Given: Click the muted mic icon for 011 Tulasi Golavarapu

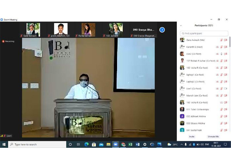Looking at the screenshot, I should tap(221, 109).
